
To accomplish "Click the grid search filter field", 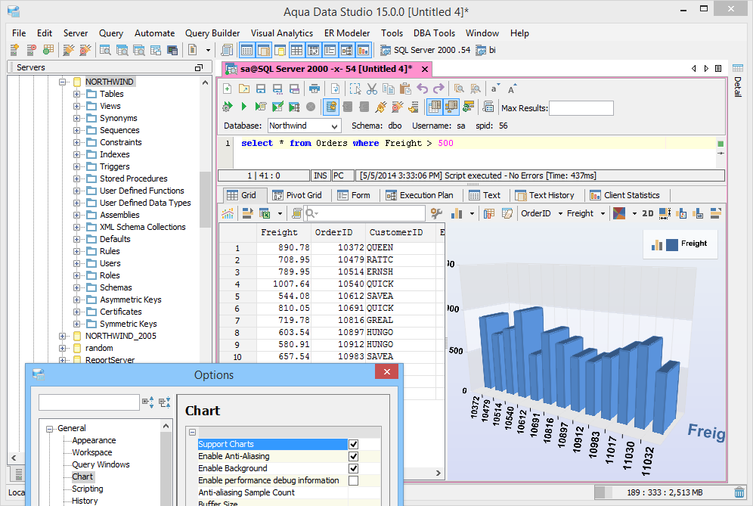I will 365,213.
